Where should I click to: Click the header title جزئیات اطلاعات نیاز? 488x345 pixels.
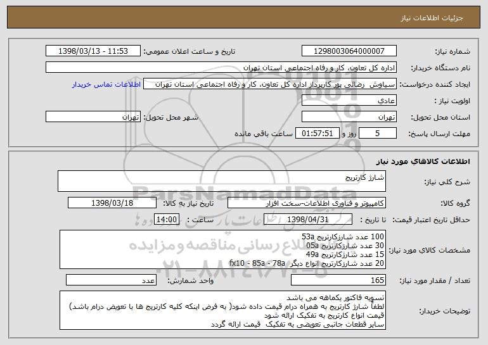pyautogui.click(x=432, y=18)
